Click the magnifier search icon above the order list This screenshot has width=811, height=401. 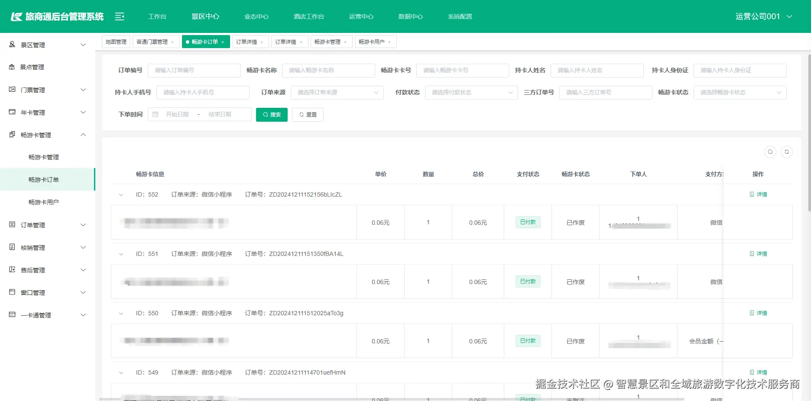770,152
